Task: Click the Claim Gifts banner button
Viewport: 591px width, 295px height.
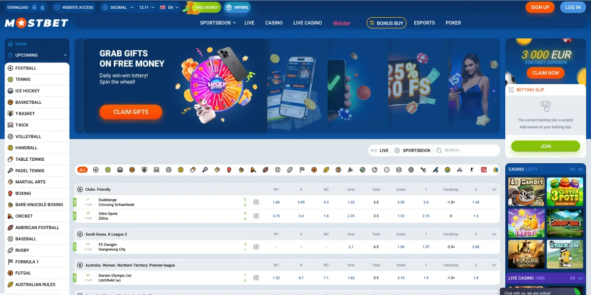Action: point(131,112)
